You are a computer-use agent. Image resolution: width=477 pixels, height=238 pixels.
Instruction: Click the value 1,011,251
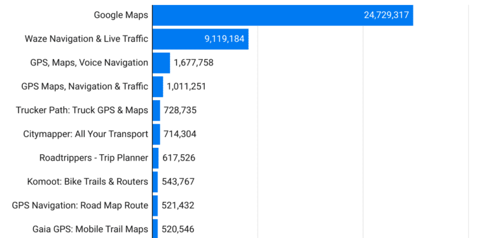(x=186, y=86)
